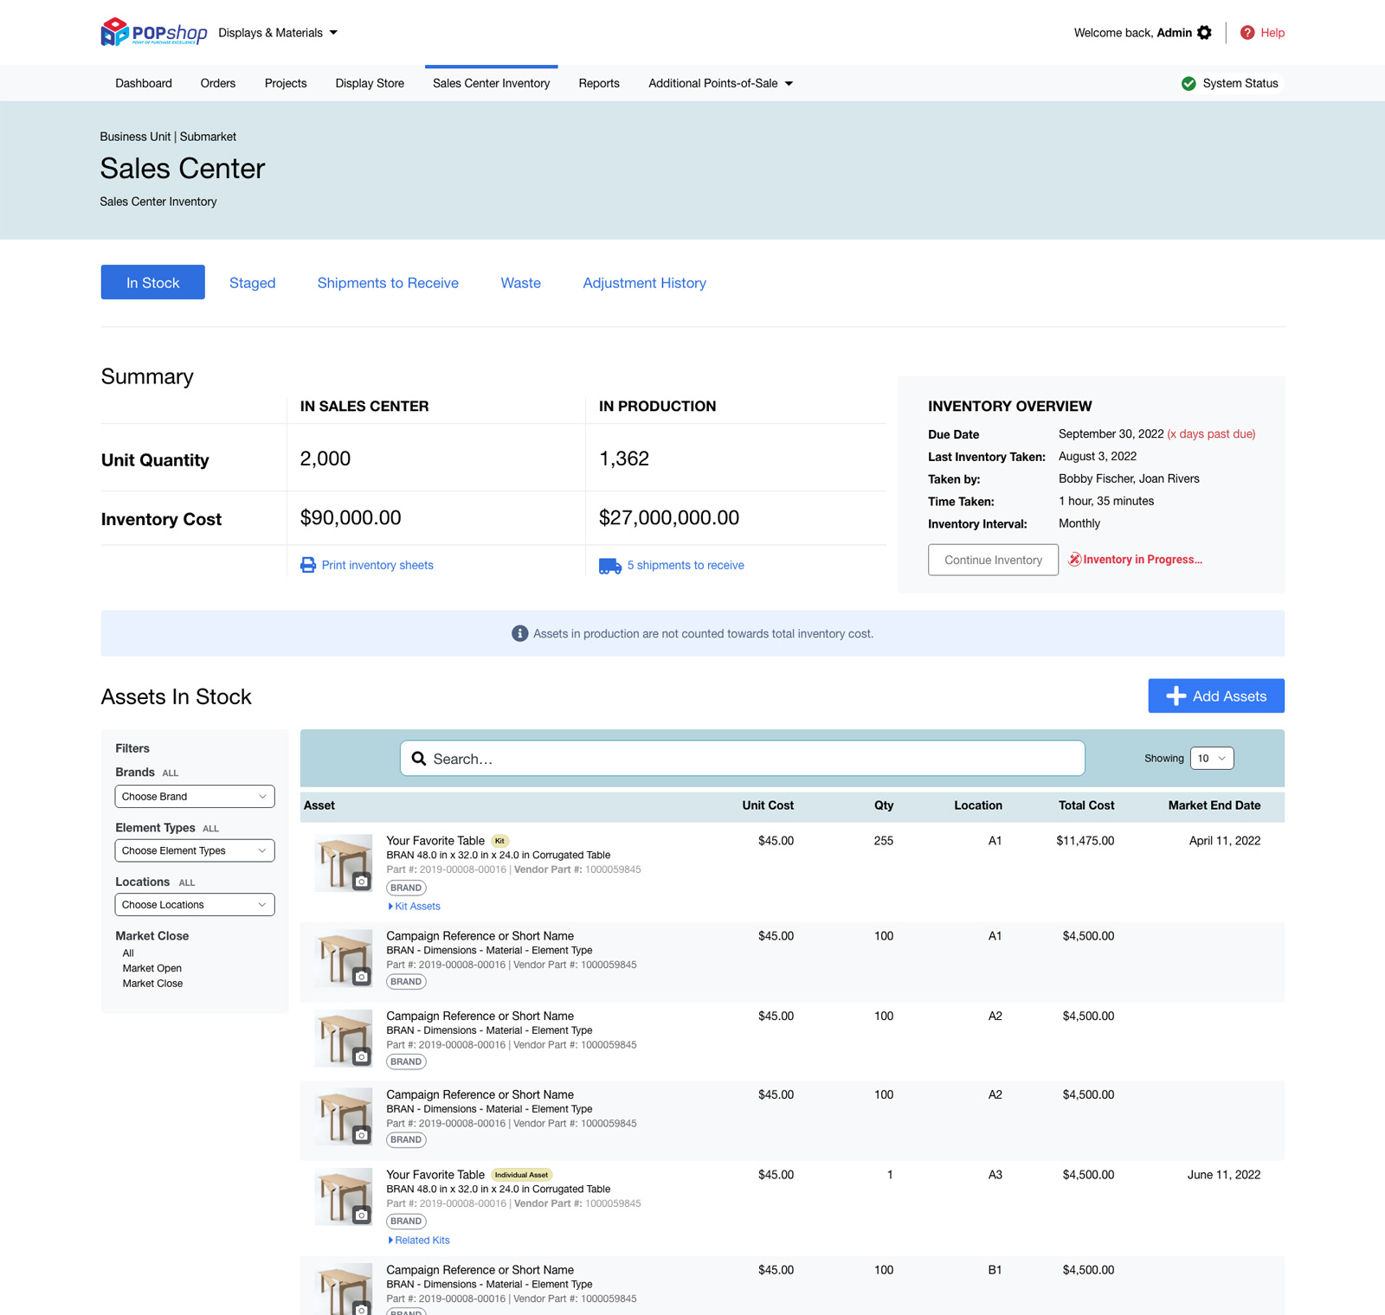Open Reports in the navigation bar
The width and height of the screenshot is (1385, 1315).
point(598,84)
